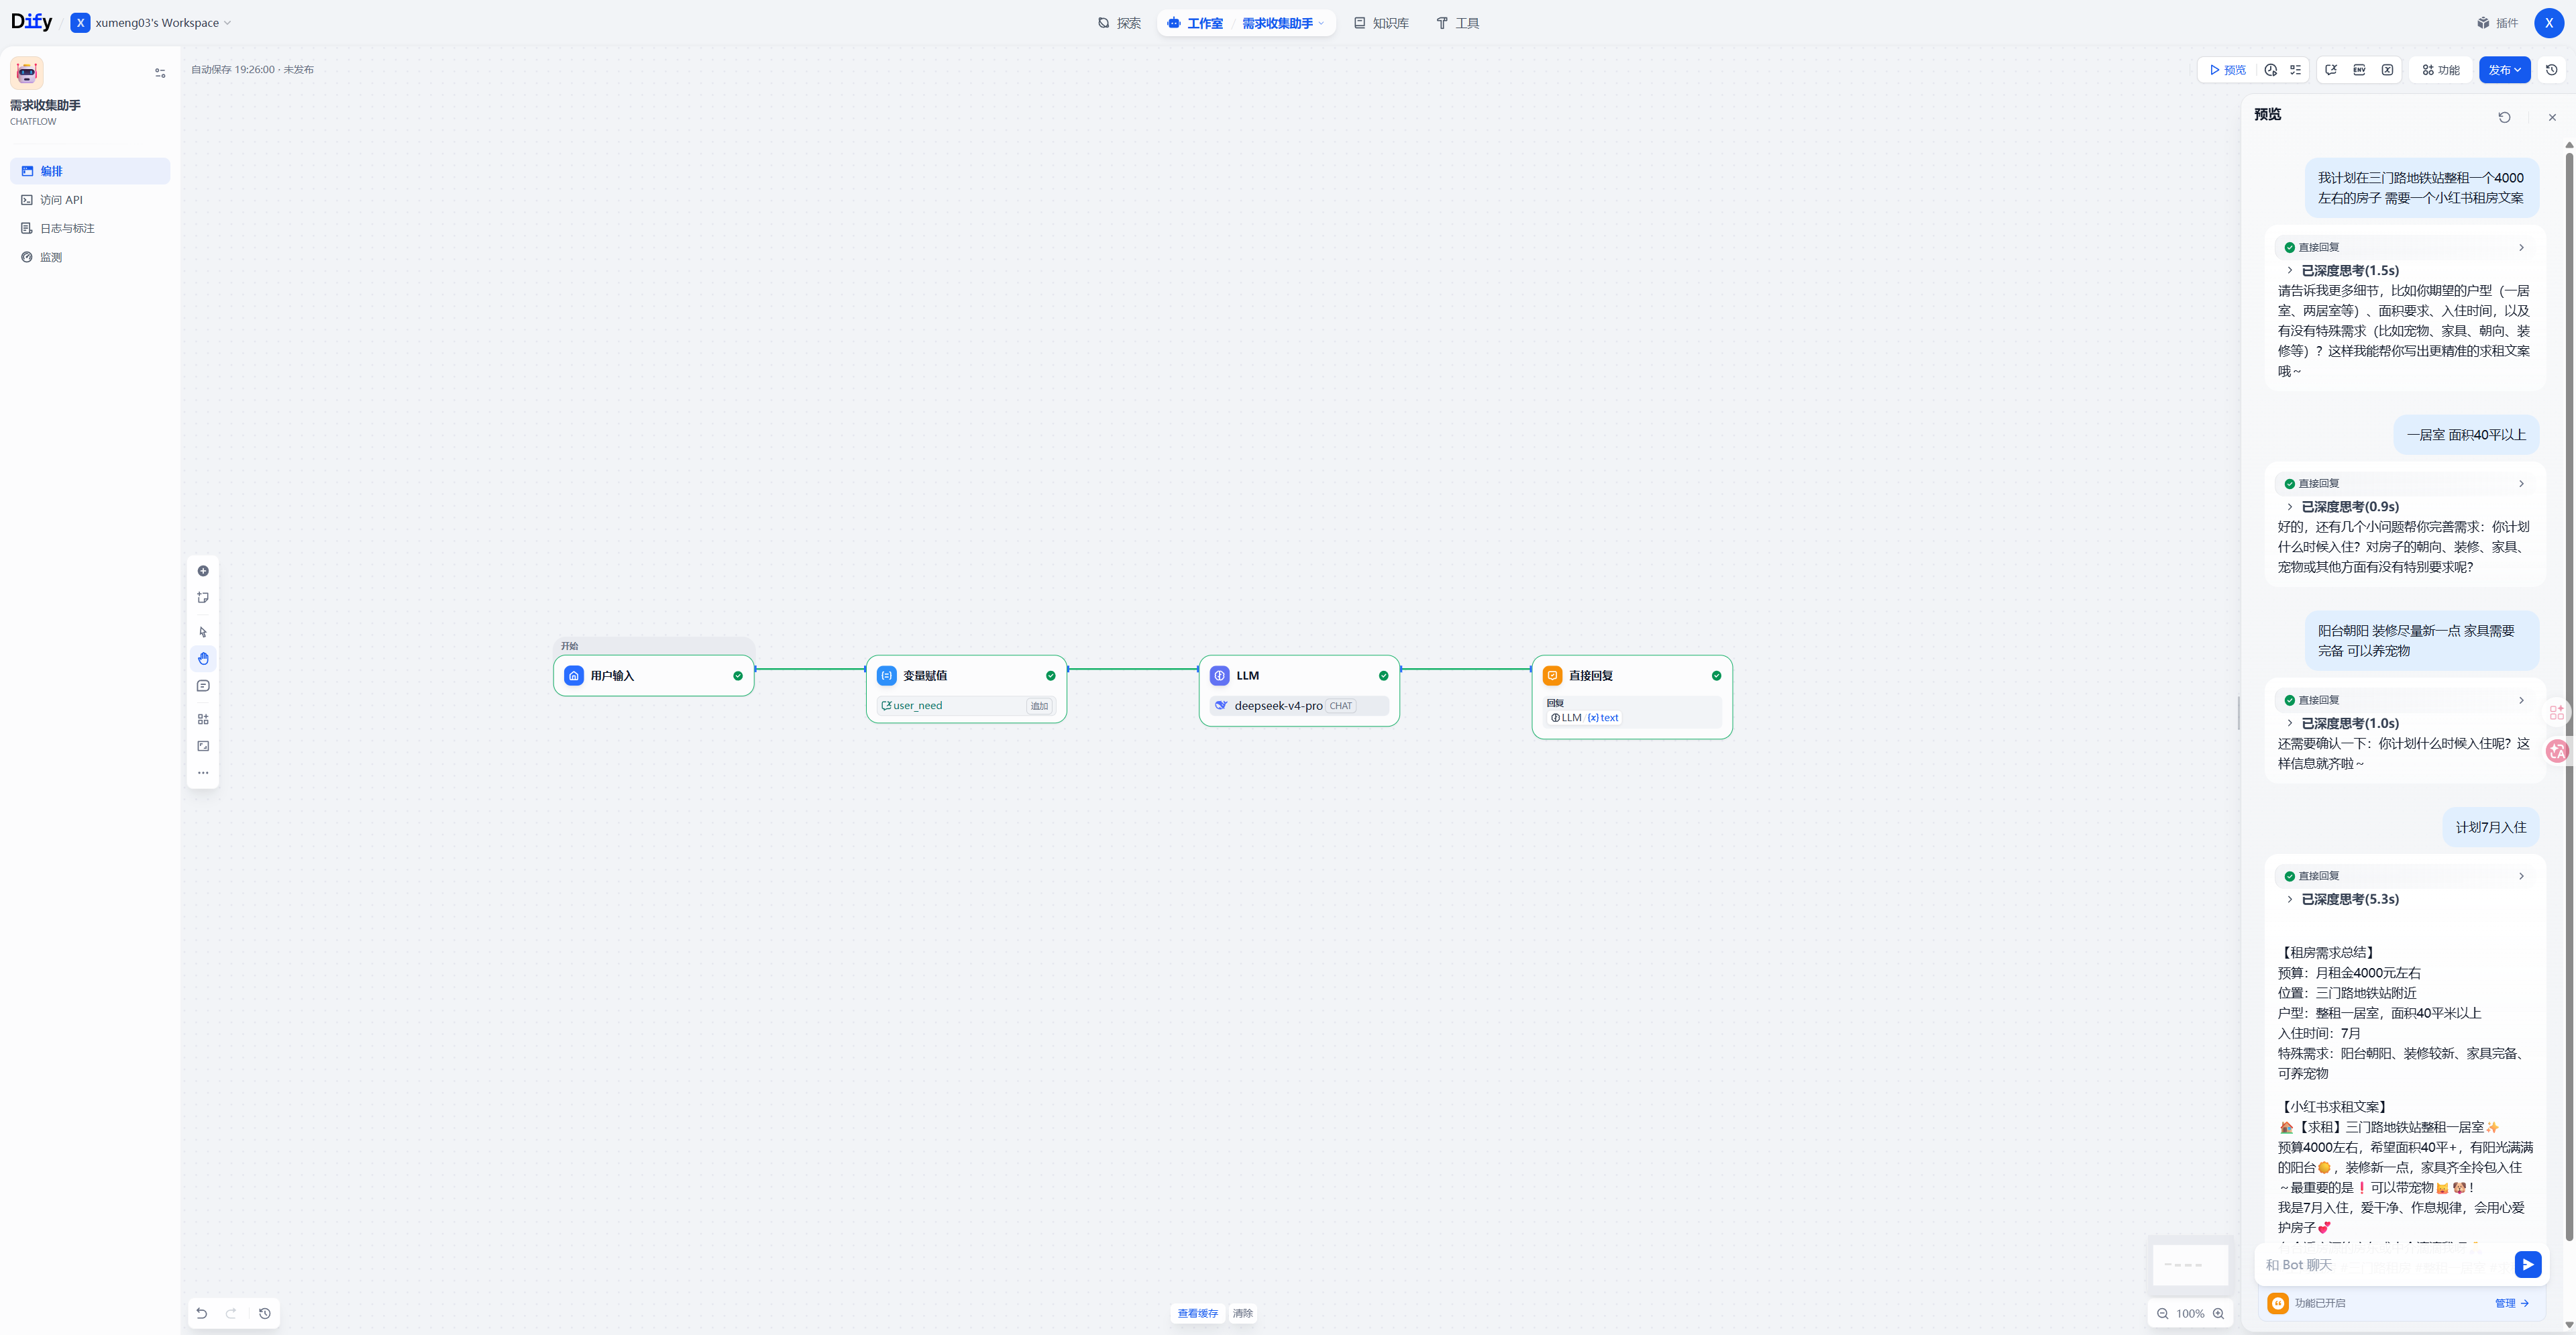
Task: Open the conversation variables icon
Action: [x=2331, y=70]
